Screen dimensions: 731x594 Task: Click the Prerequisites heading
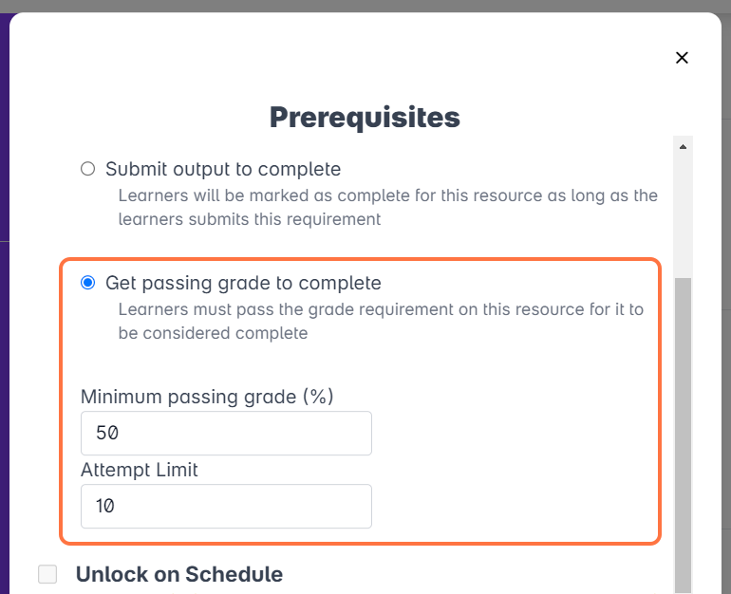365,118
